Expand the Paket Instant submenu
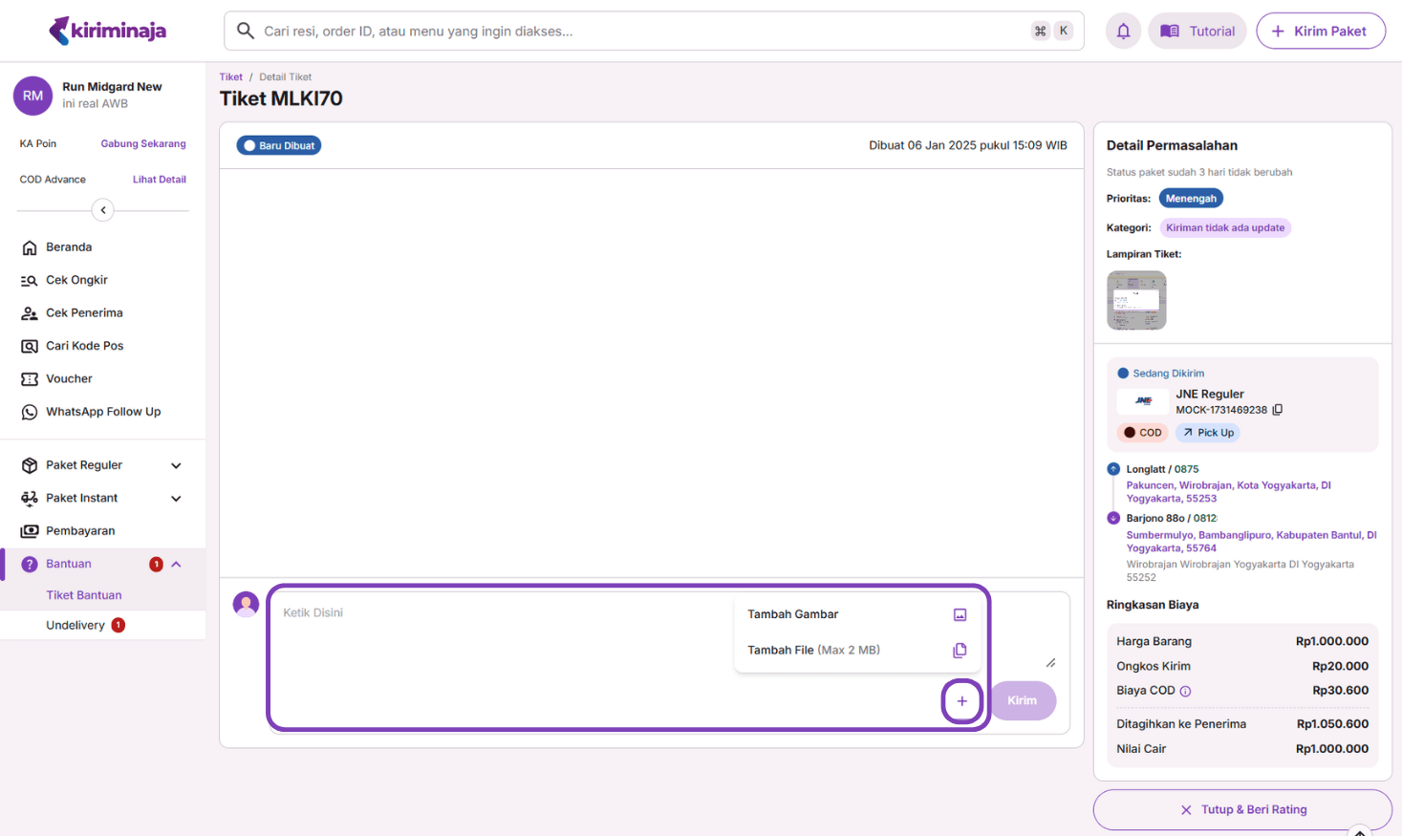Screen dimensions: 1402x836 (176, 499)
